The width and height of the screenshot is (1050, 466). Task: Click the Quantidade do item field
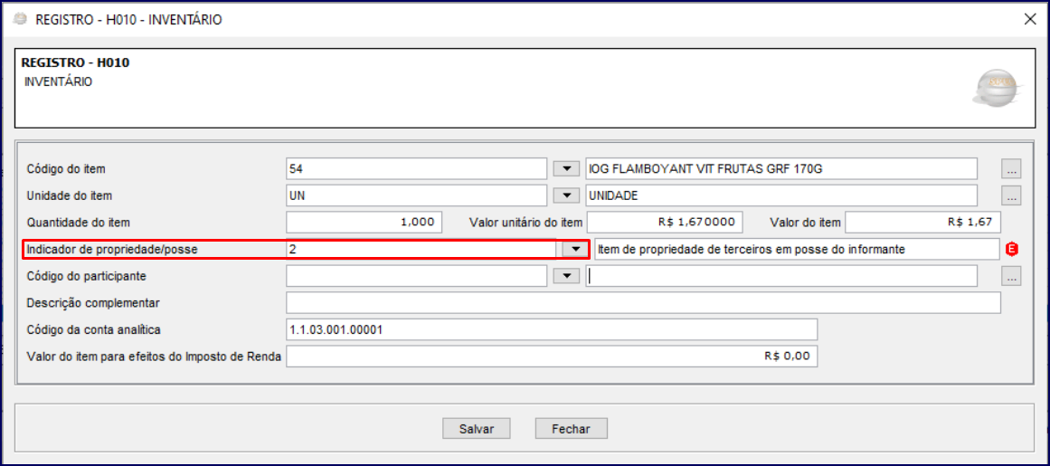click(364, 222)
